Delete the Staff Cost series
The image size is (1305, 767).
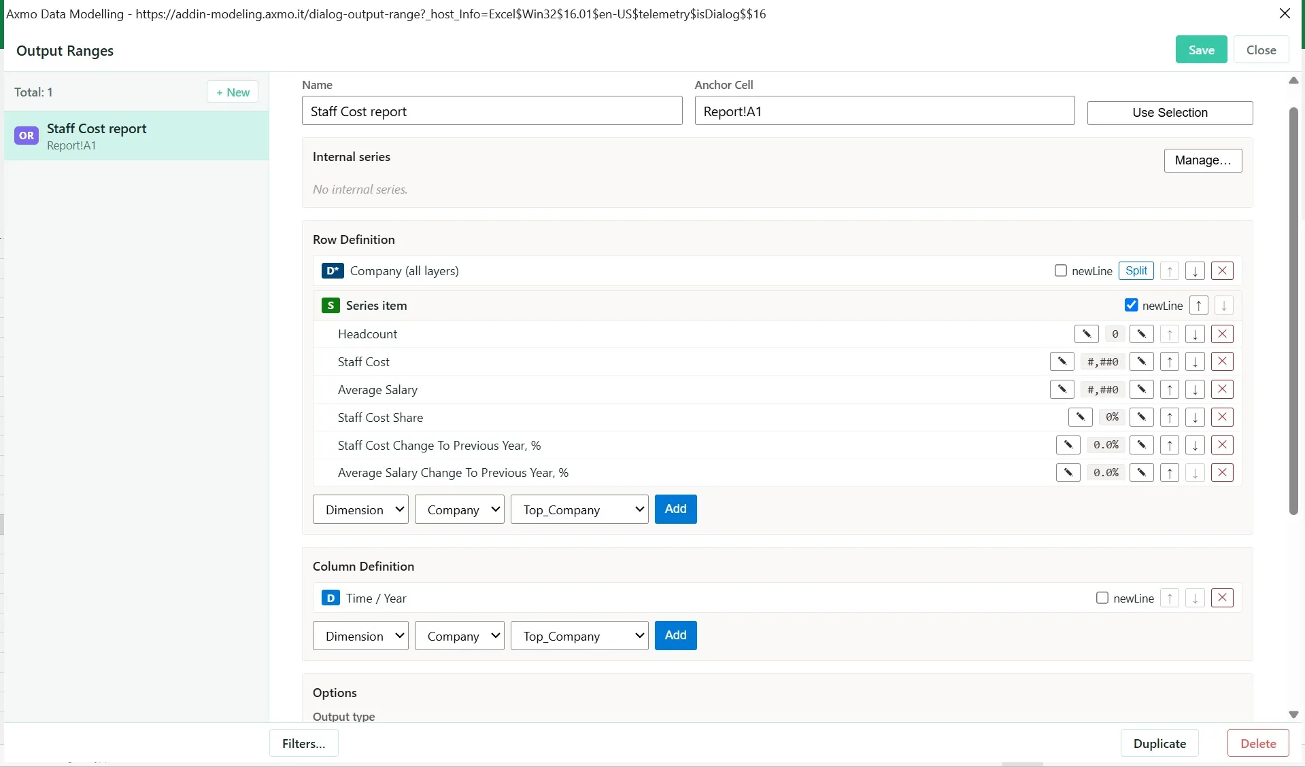tap(1222, 362)
